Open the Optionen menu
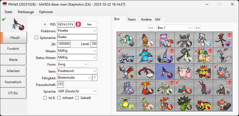The image size is (239, 116). (46, 12)
